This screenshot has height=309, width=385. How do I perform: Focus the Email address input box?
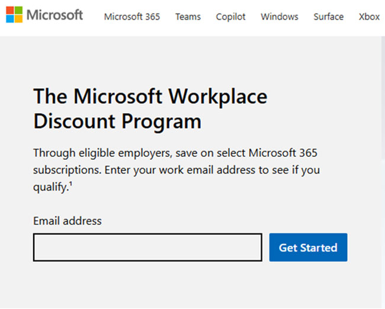(x=147, y=247)
